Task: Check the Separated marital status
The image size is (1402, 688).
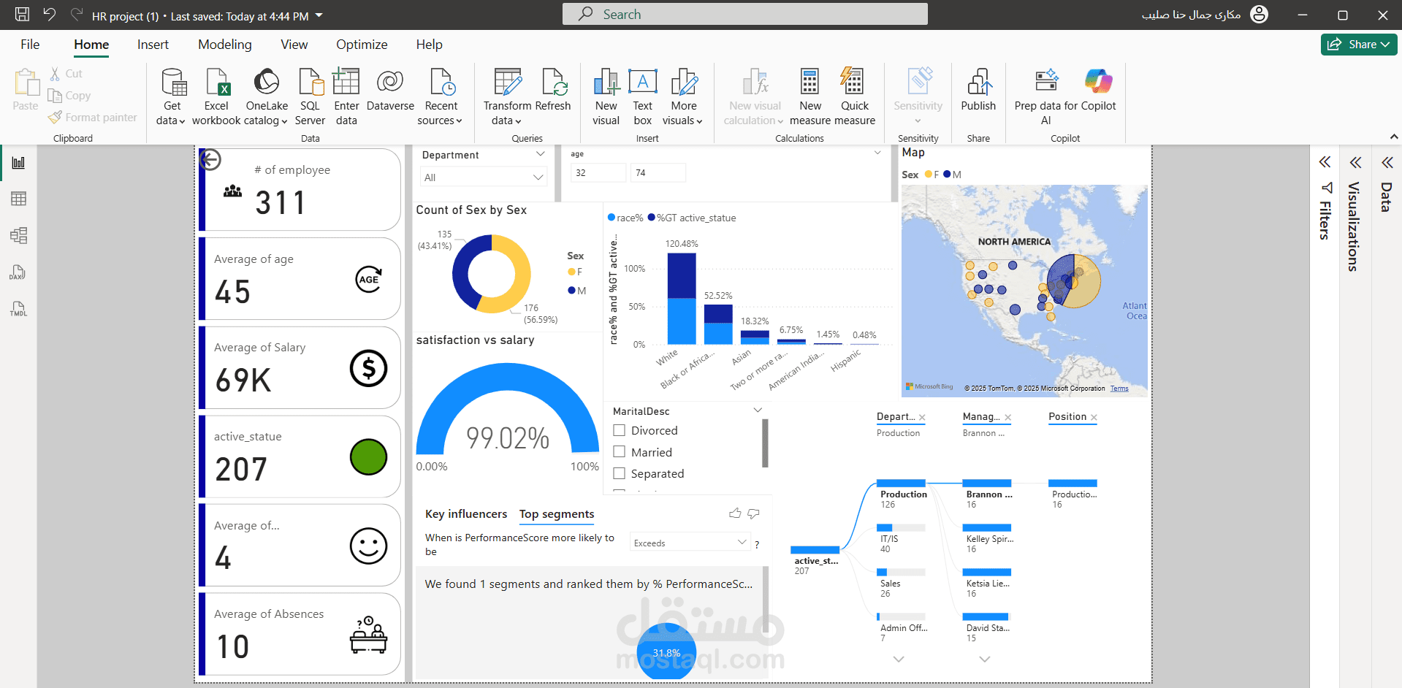Action: pos(620,473)
